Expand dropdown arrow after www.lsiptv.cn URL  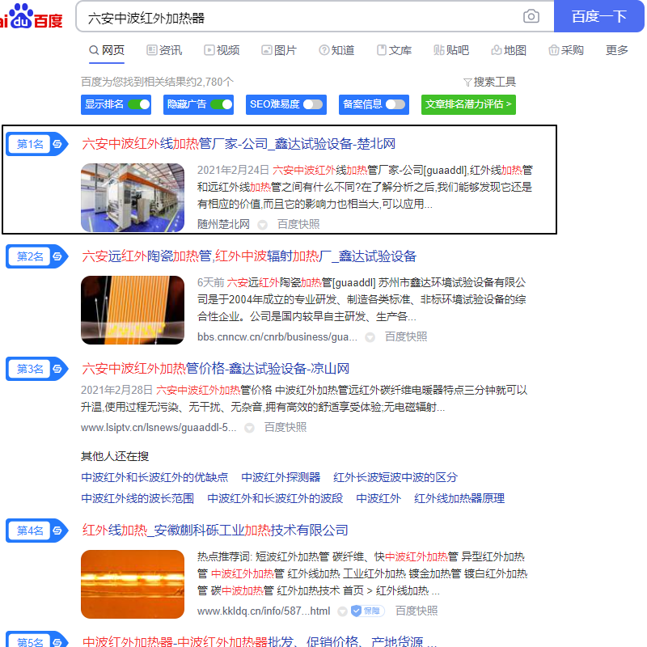click(x=249, y=428)
